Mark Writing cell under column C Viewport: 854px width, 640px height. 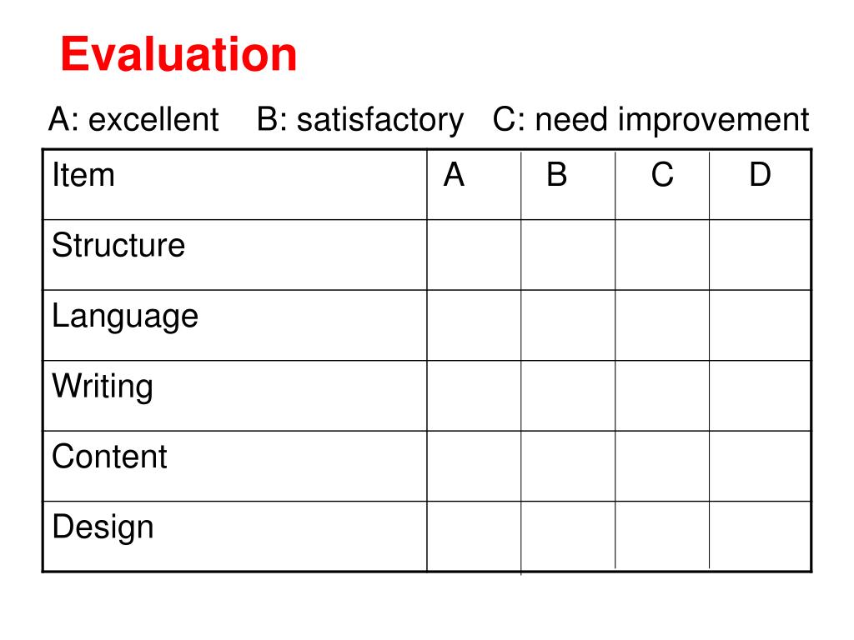pos(662,396)
